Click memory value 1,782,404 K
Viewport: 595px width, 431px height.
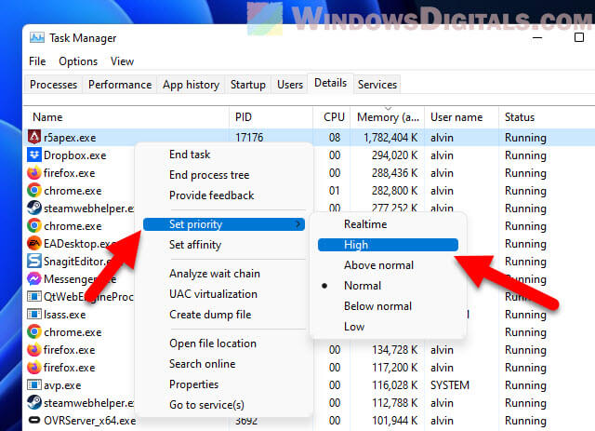pyautogui.click(x=390, y=138)
